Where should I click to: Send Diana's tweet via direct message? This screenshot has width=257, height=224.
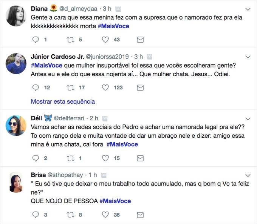(x=140, y=40)
